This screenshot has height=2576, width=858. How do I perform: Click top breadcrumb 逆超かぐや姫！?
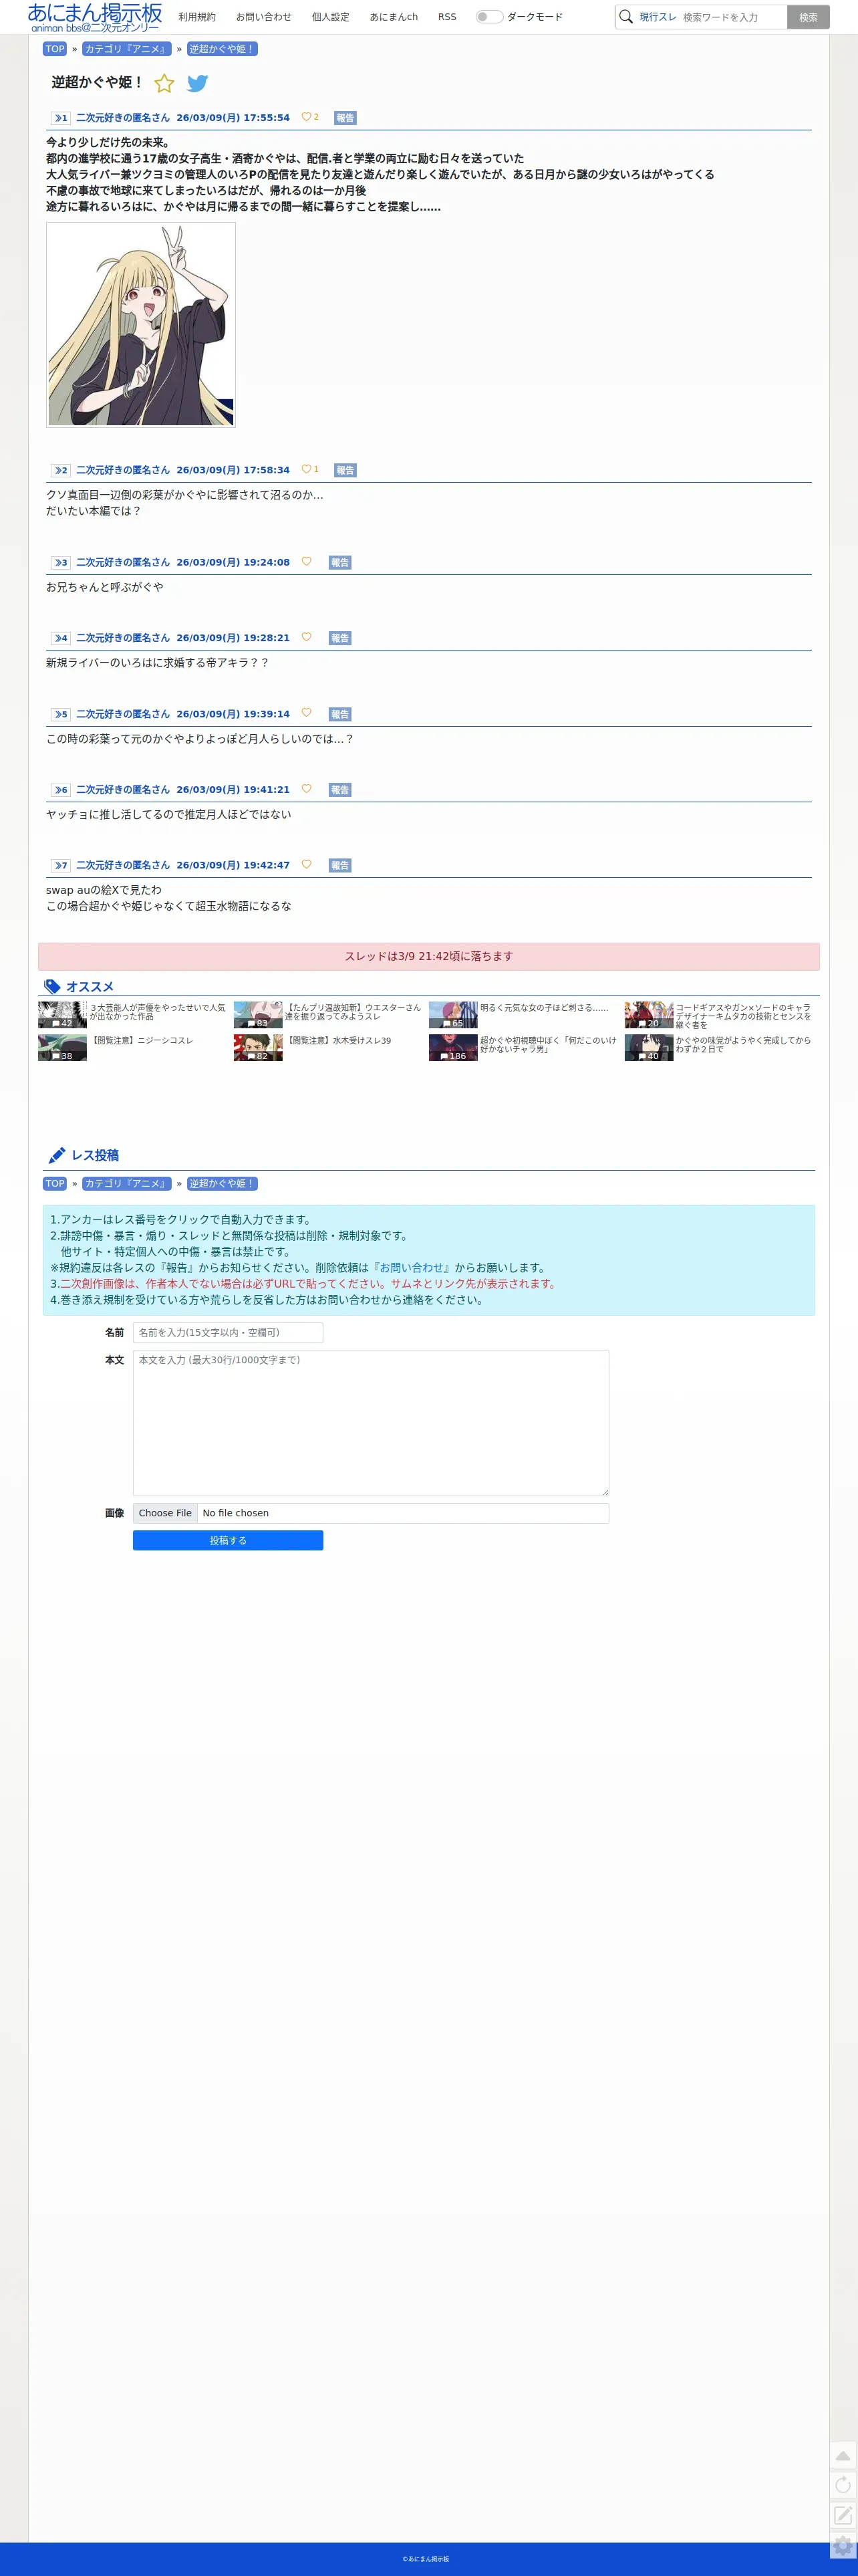click(x=222, y=49)
